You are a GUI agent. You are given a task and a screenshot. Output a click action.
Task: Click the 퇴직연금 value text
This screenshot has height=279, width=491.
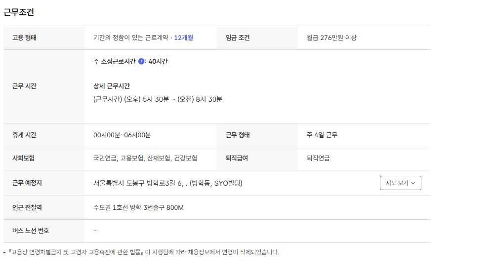click(318, 158)
